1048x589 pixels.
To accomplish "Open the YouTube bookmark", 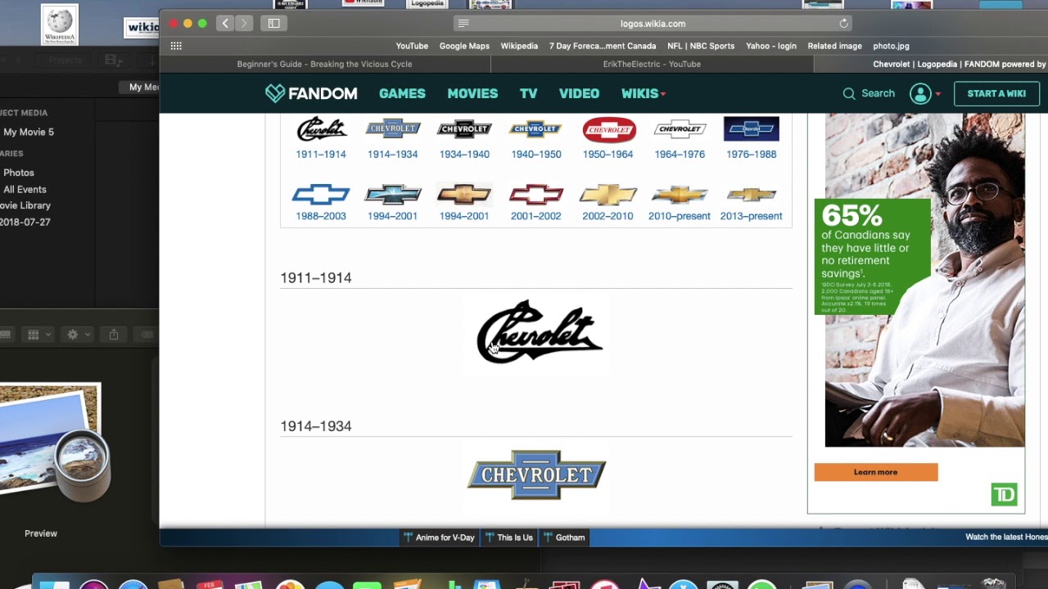I will click(412, 46).
